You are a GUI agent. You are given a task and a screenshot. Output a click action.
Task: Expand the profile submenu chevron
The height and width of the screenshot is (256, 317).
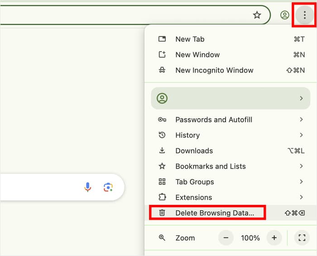coord(301,98)
